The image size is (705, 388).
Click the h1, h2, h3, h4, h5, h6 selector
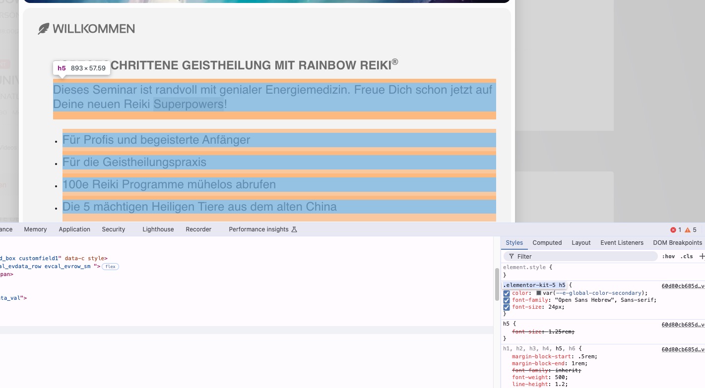(x=540, y=349)
